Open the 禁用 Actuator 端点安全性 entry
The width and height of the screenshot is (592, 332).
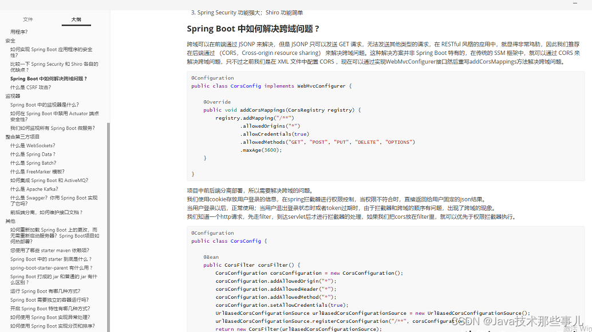click(54, 116)
